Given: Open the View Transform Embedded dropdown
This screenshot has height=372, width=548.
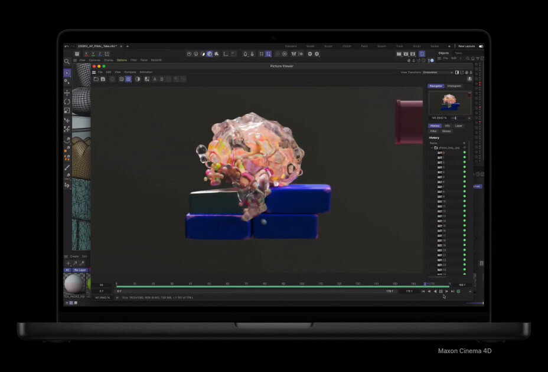Looking at the screenshot, I should [x=438, y=73].
